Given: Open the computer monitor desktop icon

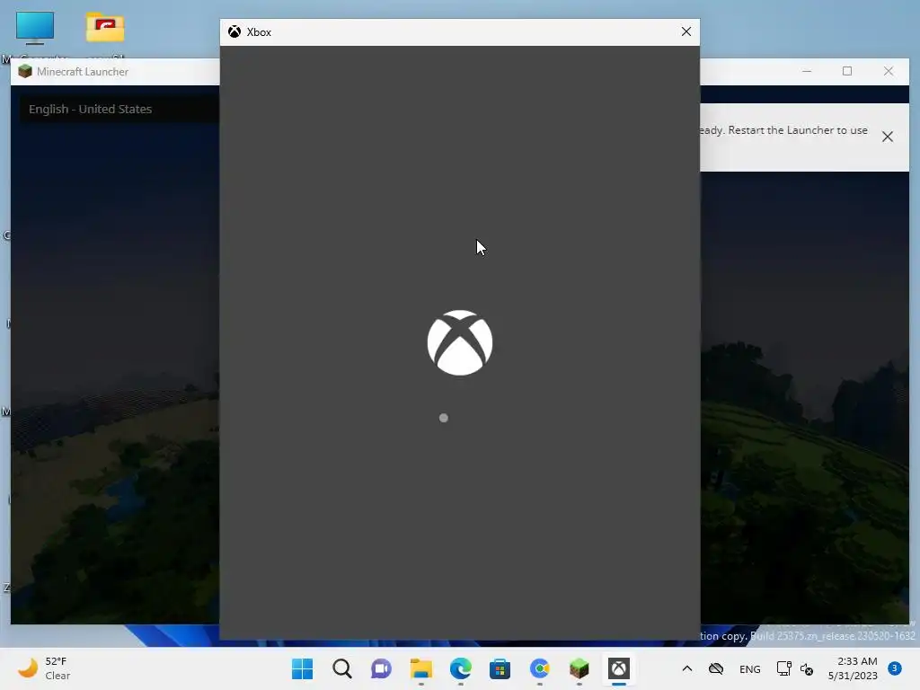Looking at the screenshot, I should (x=35, y=28).
